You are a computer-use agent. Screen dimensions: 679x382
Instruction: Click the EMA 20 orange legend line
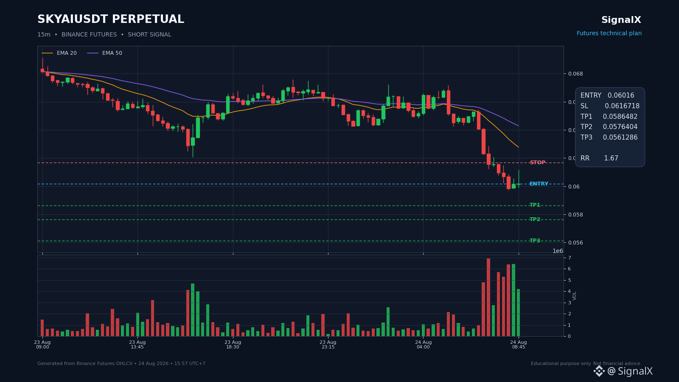pyautogui.click(x=48, y=53)
